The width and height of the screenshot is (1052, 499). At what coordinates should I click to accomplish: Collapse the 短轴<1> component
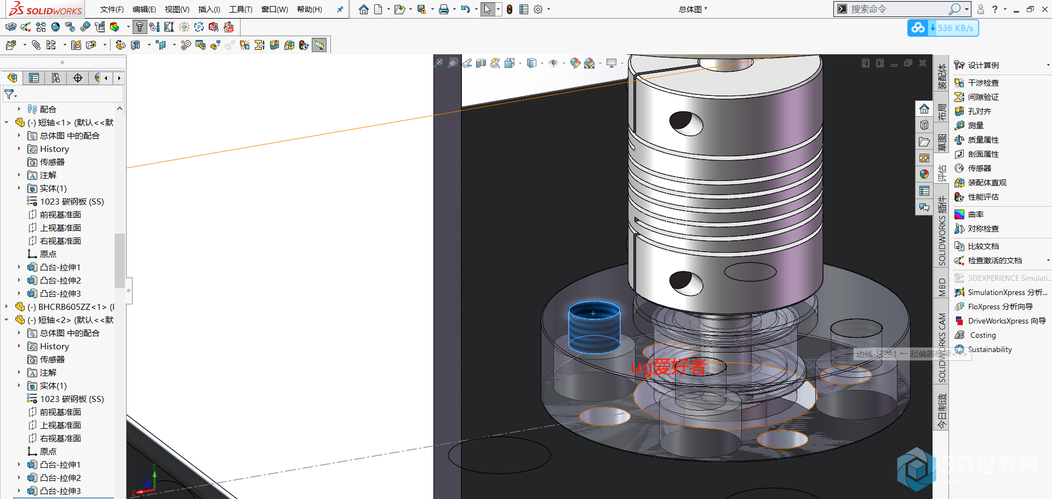pos(7,122)
